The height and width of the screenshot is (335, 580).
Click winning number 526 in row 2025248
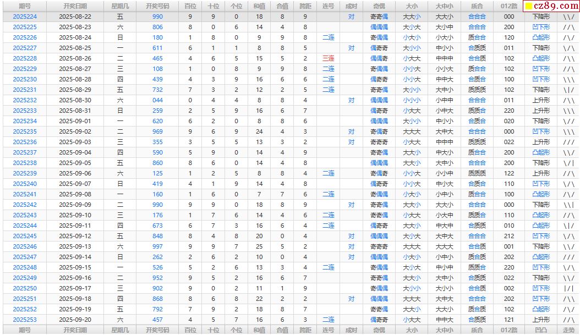pos(157,267)
